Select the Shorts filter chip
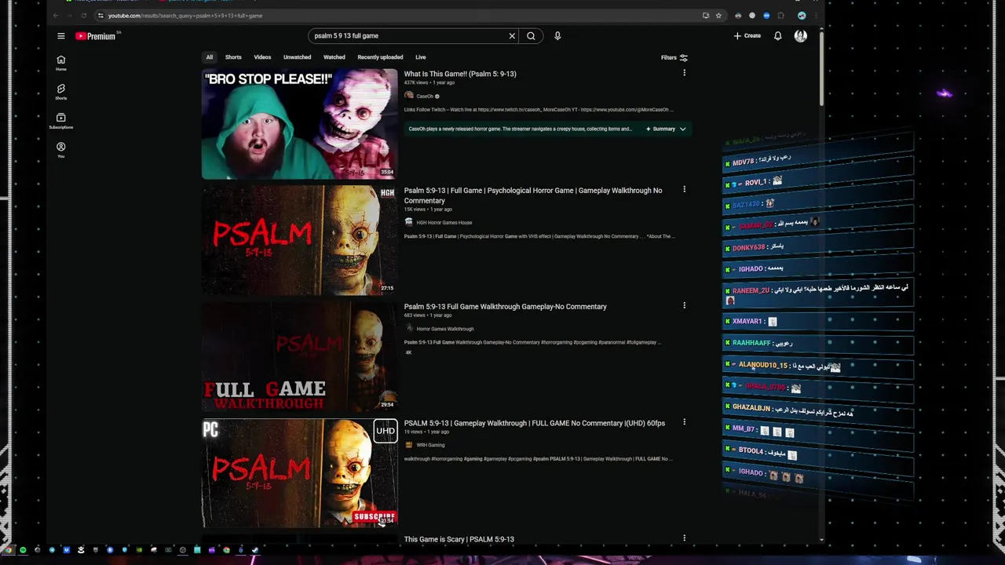 (233, 57)
